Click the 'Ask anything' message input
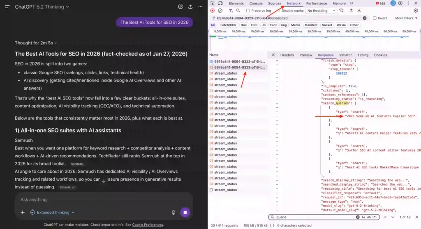The image size is (421, 229). (x=103, y=200)
